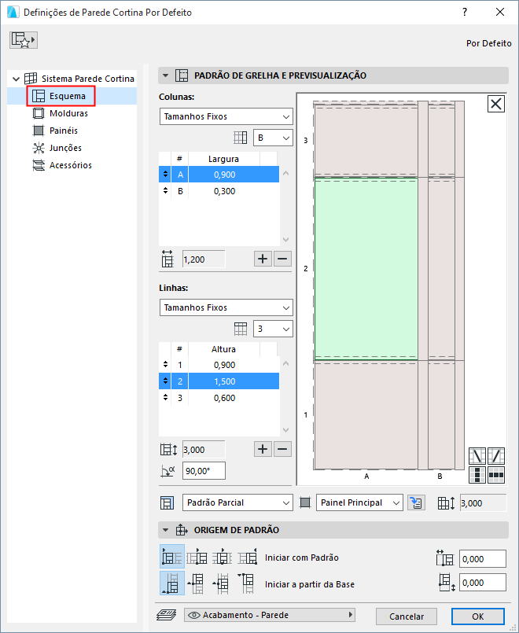The width and height of the screenshot is (519, 633).
Task: Select column A width row 0,900
Action: tap(219, 175)
